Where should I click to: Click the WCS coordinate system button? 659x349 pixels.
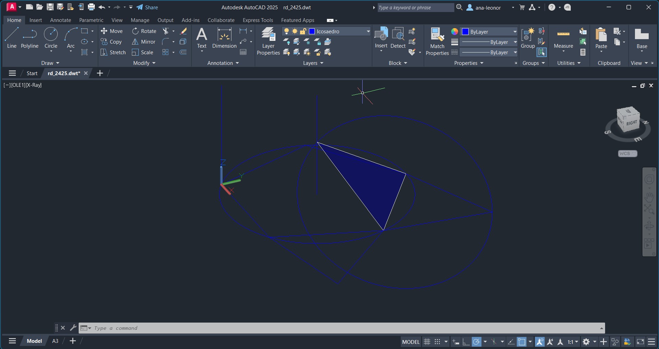click(627, 153)
